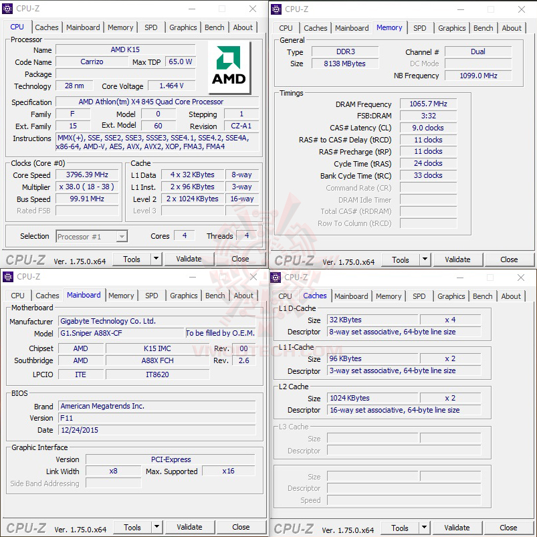The width and height of the screenshot is (537, 537).
Task: Click the Max TDP value 65.0 W
Action: tap(180, 62)
